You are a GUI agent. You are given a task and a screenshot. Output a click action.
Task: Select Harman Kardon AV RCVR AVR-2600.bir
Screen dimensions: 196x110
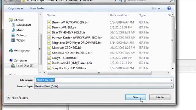click(x=77, y=38)
